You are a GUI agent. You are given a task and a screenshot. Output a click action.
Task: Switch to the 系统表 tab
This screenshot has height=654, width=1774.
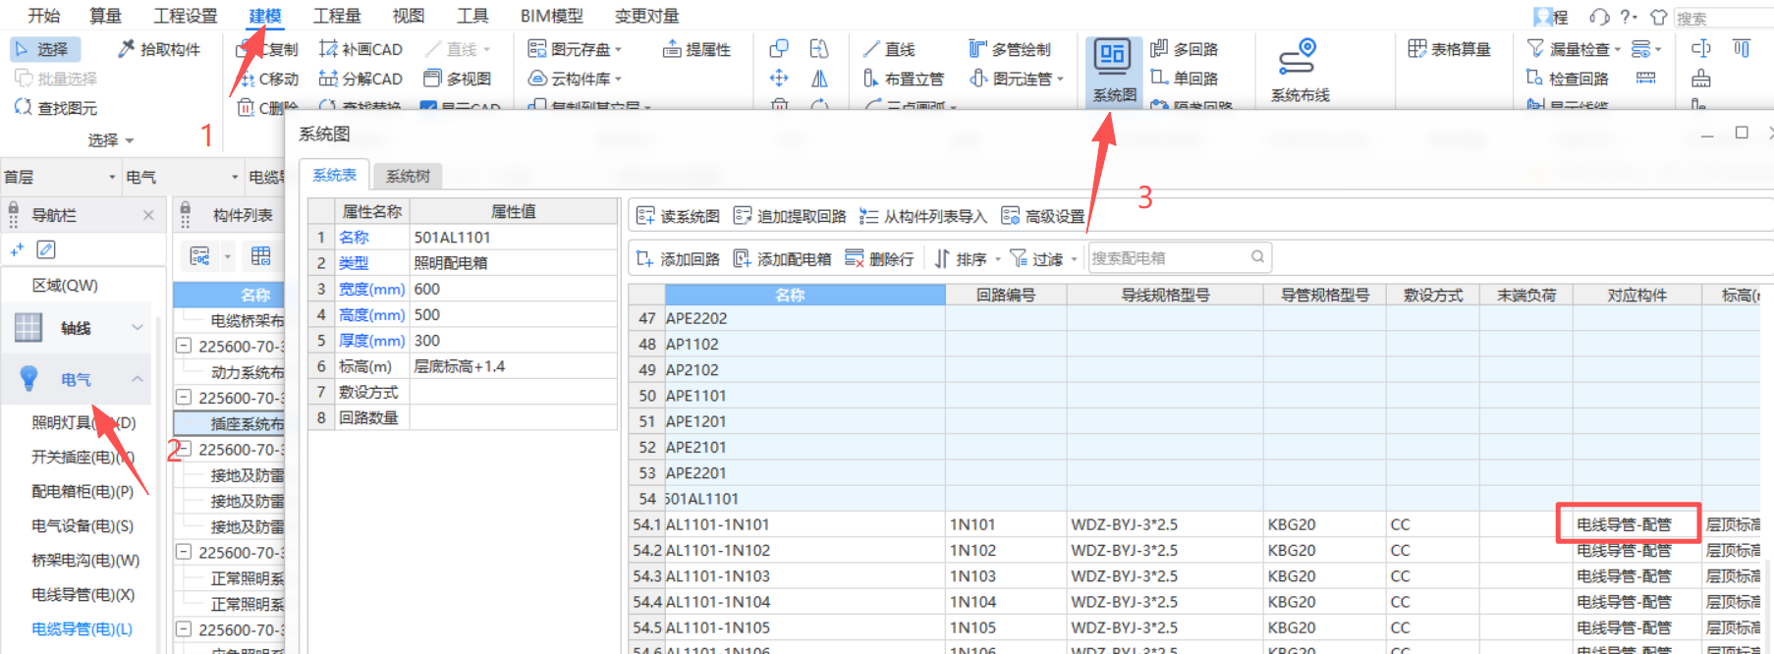pos(334,175)
